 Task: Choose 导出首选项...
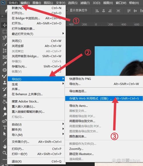coord(104,91)
